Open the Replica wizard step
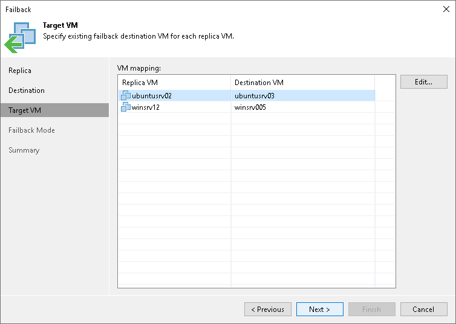Screen dimensions: 456x324 20,71
